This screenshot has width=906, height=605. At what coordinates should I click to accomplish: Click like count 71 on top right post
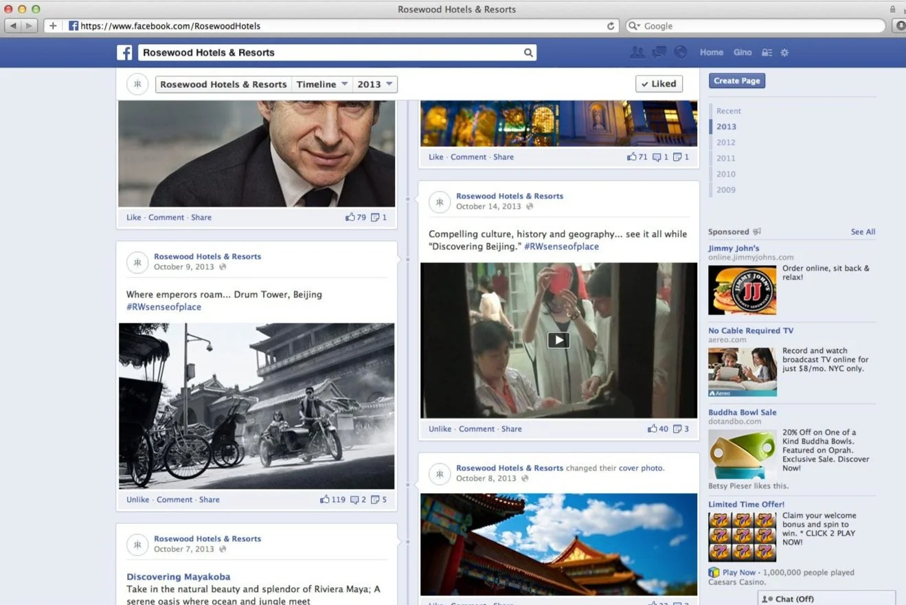pos(637,157)
